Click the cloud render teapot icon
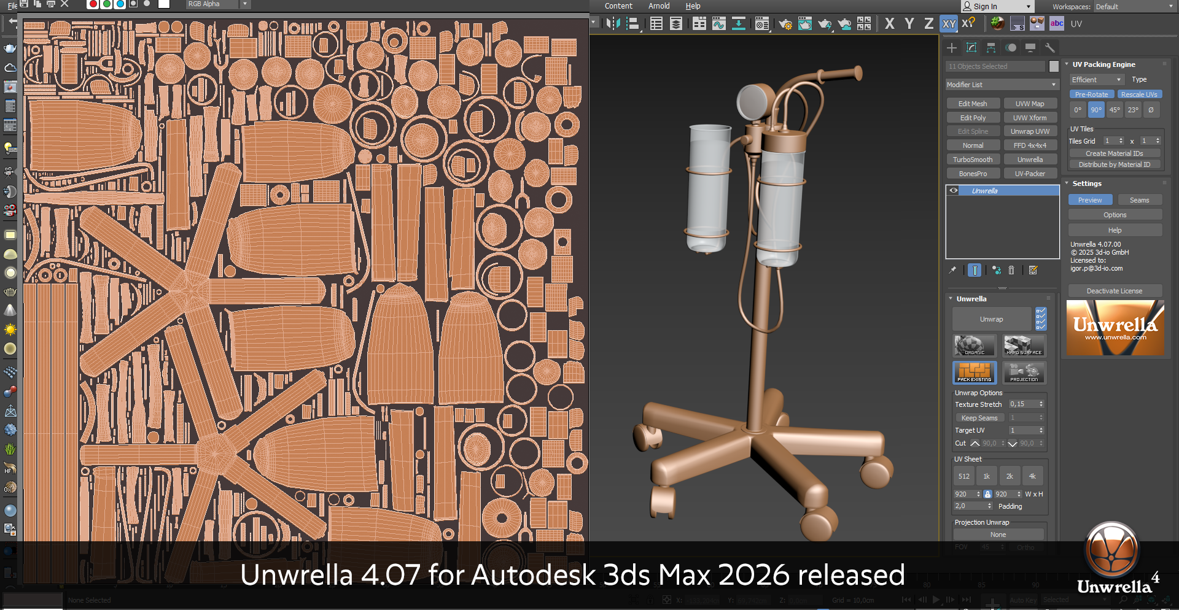Screen dimensions: 1179x610 click(x=844, y=24)
